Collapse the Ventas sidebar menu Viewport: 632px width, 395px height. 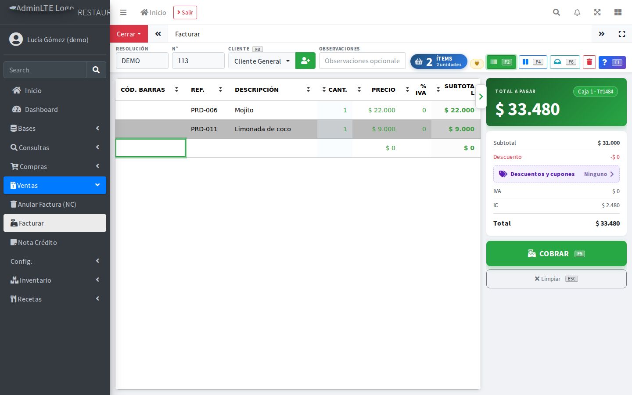[x=55, y=185]
